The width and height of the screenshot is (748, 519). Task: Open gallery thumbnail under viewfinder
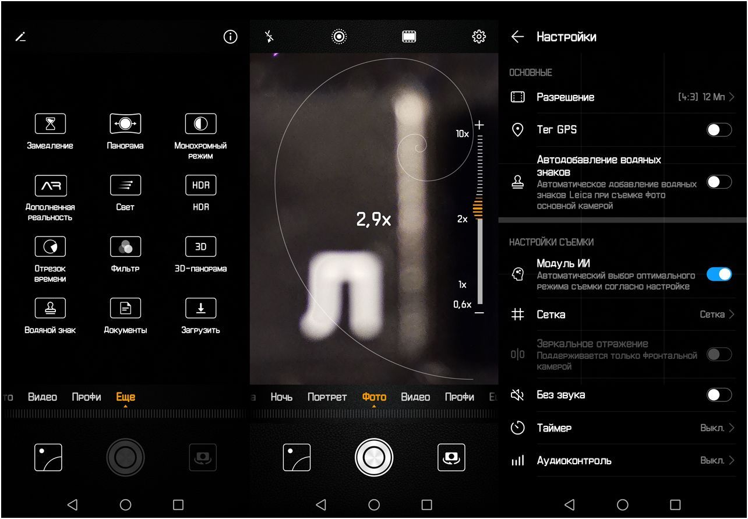tap(297, 457)
